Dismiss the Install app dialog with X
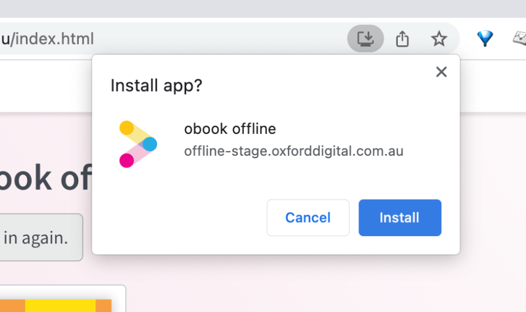This screenshot has width=526, height=312. [441, 72]
